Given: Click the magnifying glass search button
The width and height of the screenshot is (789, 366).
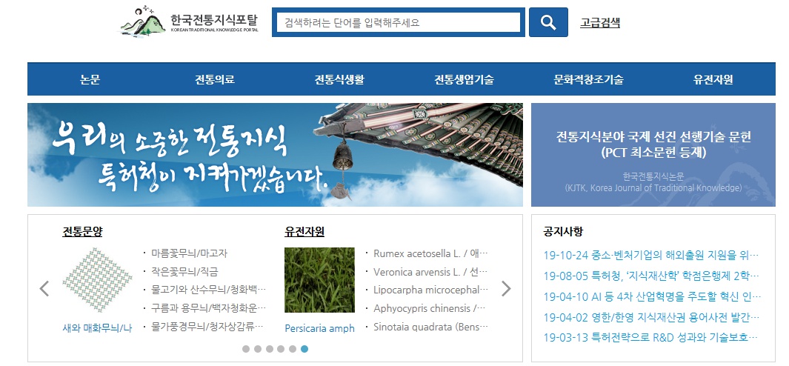Looking at the screenshot, I should (x=548, y=22).
